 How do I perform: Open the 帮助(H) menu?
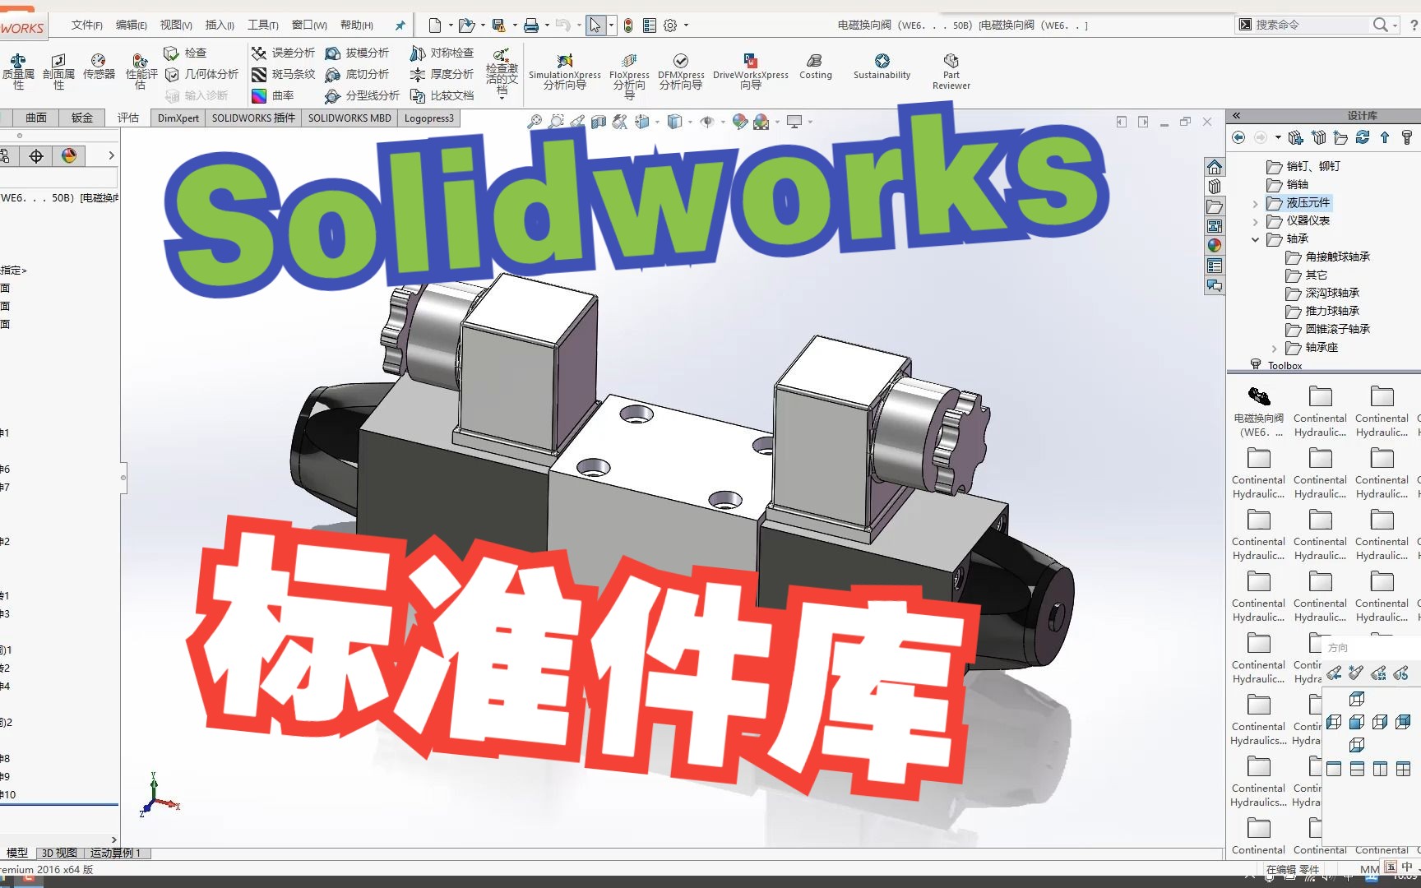pos(356,25)
